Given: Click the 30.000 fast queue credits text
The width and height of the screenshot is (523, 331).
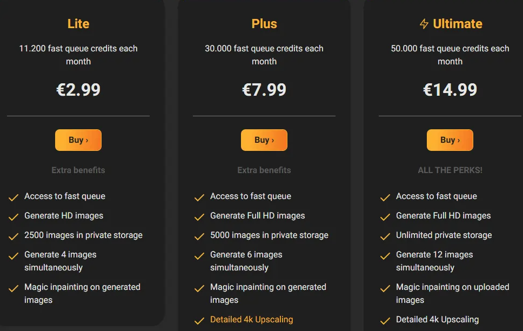Looking at the screenshot, I should pyautogui.click(x=264, y=55).
